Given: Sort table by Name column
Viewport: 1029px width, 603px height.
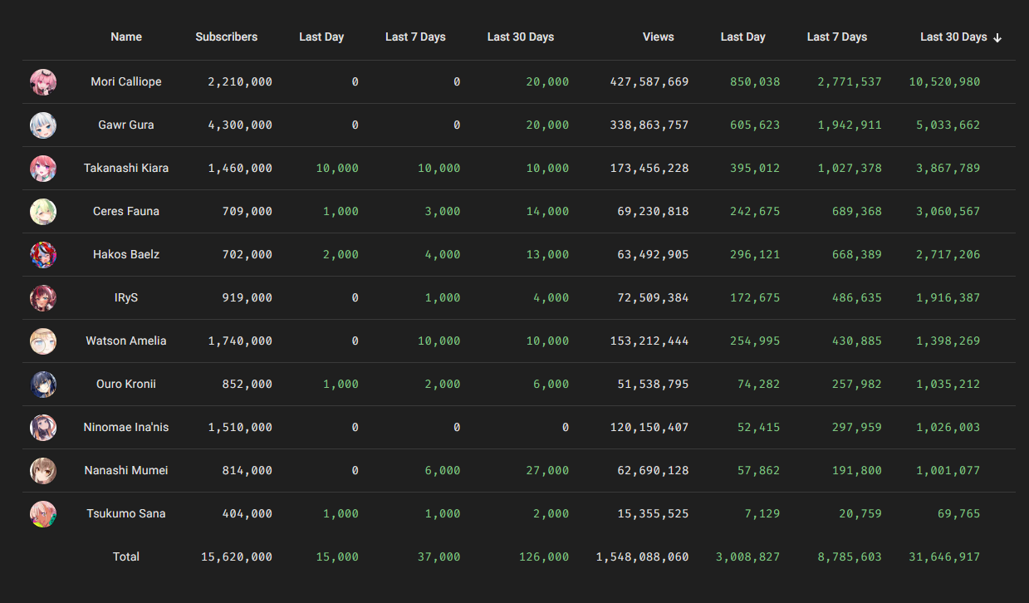Looking at the screenshot, I should pyautogui.click(x=126, y=37).
